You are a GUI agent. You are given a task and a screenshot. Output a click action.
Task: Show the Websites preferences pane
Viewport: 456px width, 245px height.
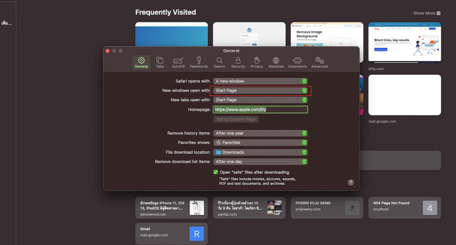(x=276, y=62)
